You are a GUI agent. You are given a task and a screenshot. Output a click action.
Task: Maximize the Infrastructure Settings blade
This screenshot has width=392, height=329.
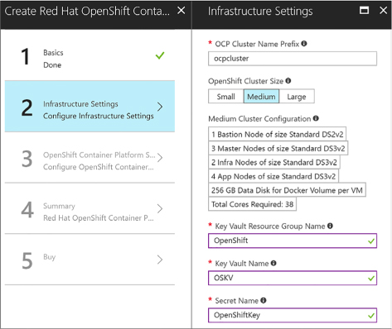point(364,11)
